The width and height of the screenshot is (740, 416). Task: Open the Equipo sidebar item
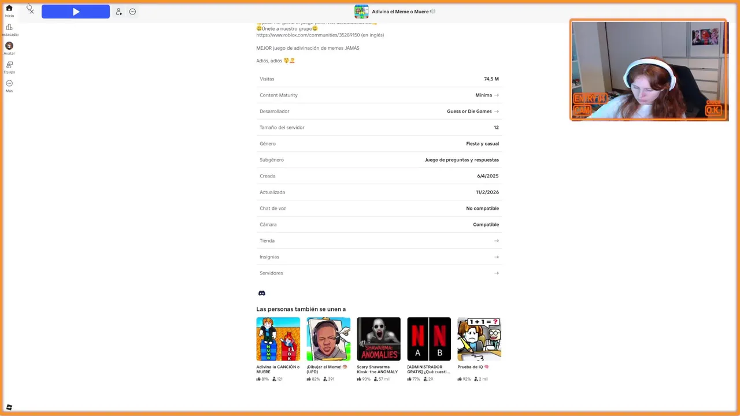pyautogui.click(x=9, y=67)
